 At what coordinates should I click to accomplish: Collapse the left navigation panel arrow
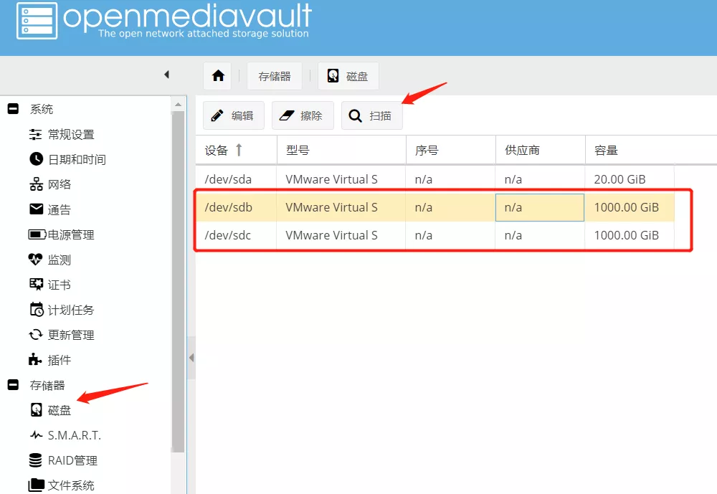166,75
